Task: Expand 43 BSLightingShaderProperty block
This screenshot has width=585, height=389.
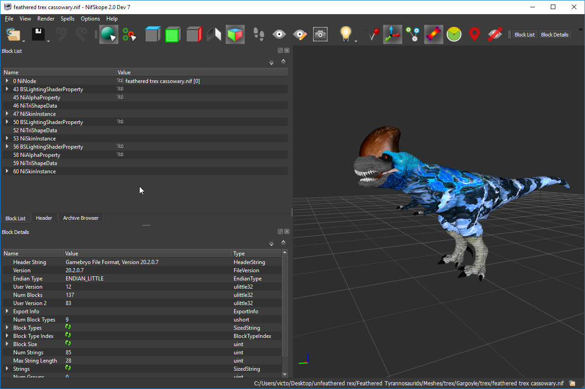Action: [x=7, y=89]
